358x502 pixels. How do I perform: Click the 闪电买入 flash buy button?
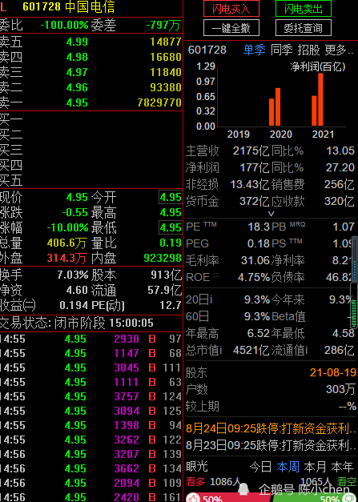(x=231, y=9)
